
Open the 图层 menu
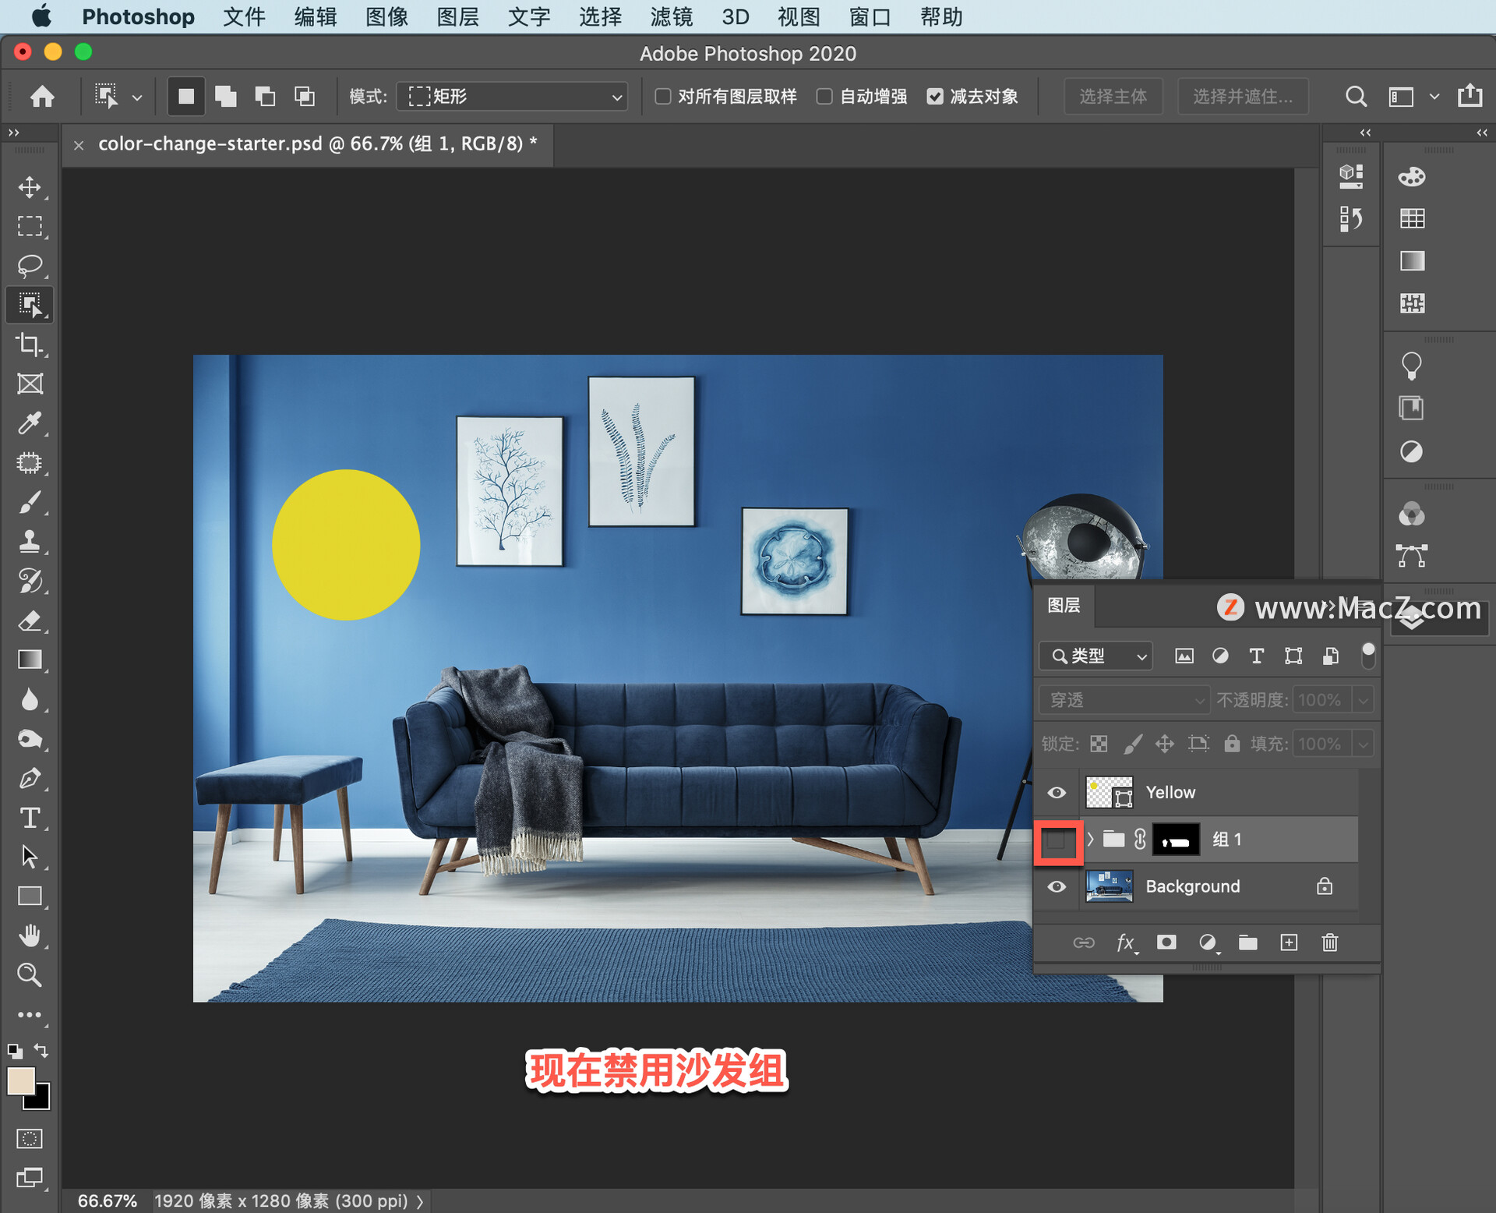point(457,16)
